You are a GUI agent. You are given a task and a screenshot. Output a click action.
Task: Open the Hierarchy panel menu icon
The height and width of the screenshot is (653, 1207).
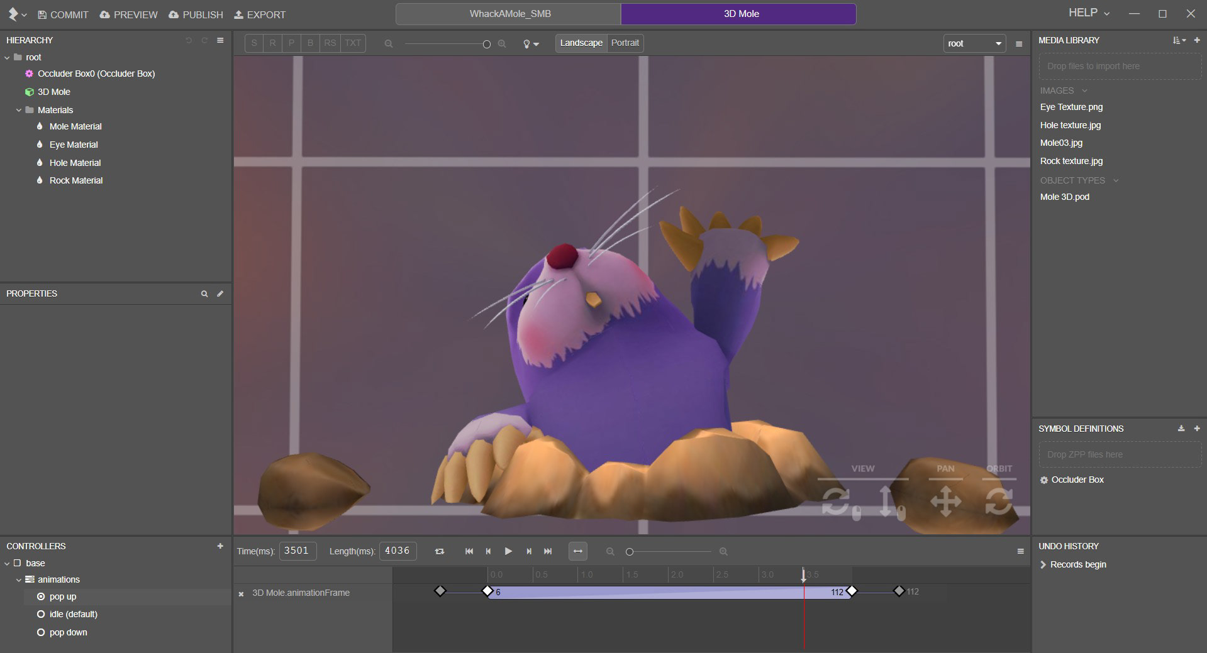pos(220,40)
